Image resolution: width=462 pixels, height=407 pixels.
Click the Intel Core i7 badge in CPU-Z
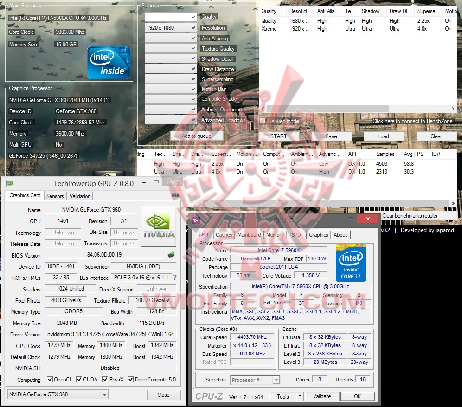coord(351,263)
